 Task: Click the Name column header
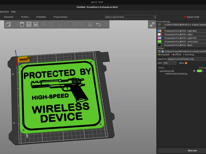pyautogui.click(x=161, y=68)
